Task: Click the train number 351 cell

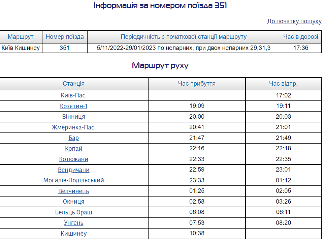Action: [64, 48]
